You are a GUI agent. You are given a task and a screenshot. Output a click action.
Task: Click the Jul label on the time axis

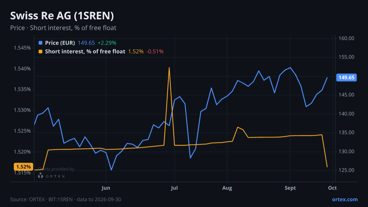(174, 188)
